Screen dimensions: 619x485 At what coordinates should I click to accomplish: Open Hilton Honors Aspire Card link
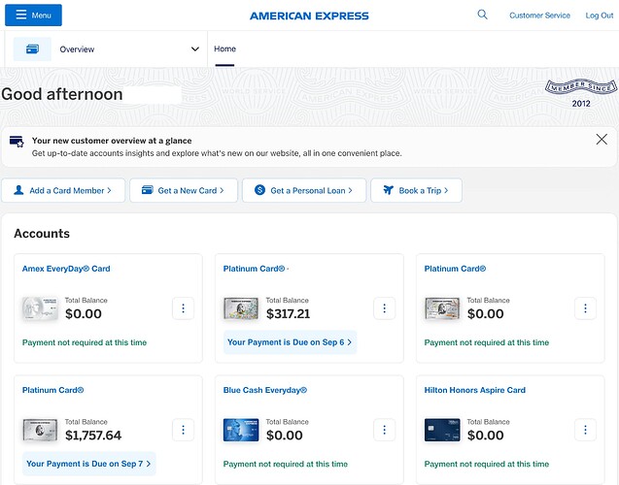[x=475, y=390]
